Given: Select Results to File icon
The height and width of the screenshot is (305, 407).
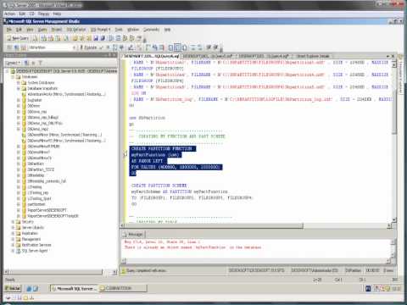Looking at the screenshot, I should pos(185,47).
